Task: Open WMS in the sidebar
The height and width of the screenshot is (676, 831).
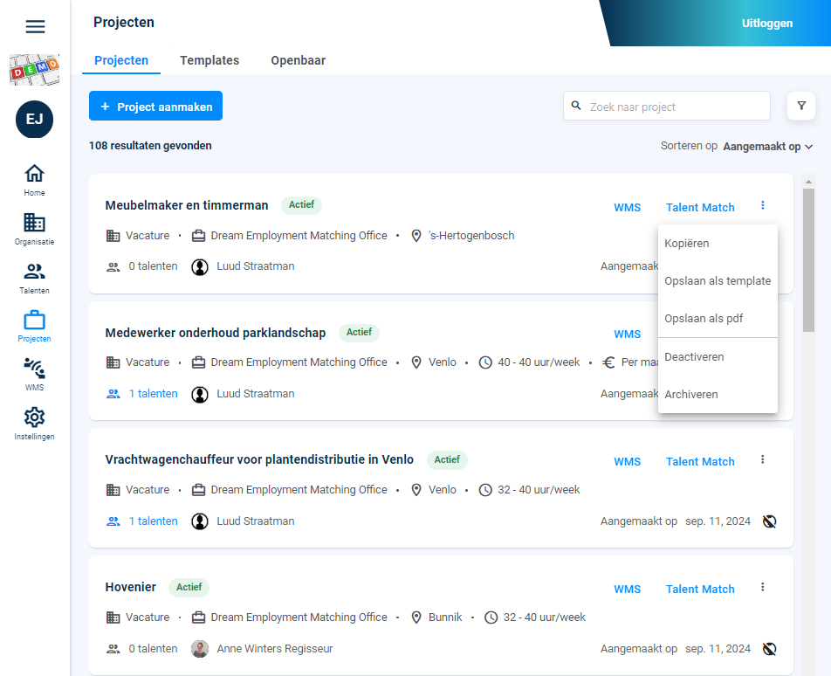Action: (x=34, y=375)
